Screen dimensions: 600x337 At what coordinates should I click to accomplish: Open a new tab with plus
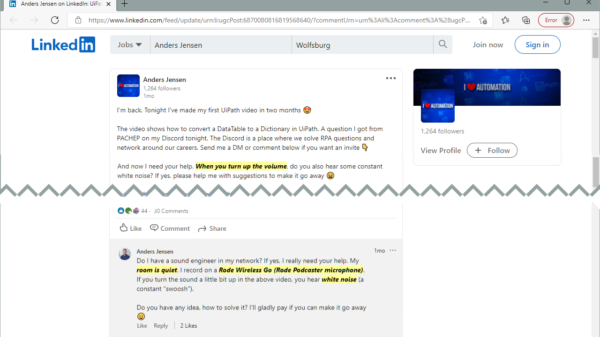point(124,4)
